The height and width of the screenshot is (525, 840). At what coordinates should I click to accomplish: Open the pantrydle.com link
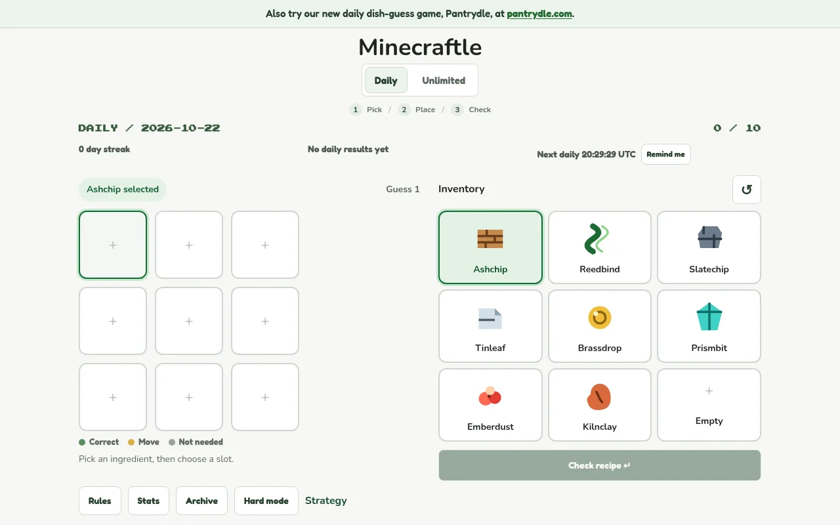[x=539, y=14]
